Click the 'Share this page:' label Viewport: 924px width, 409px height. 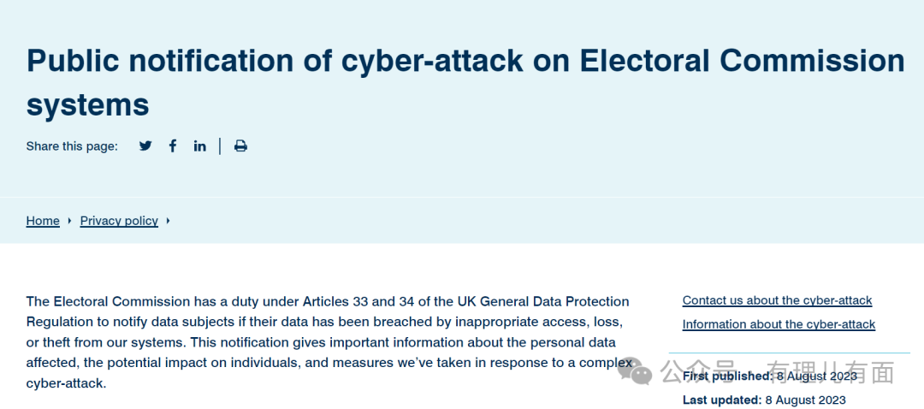click(72, 146)
